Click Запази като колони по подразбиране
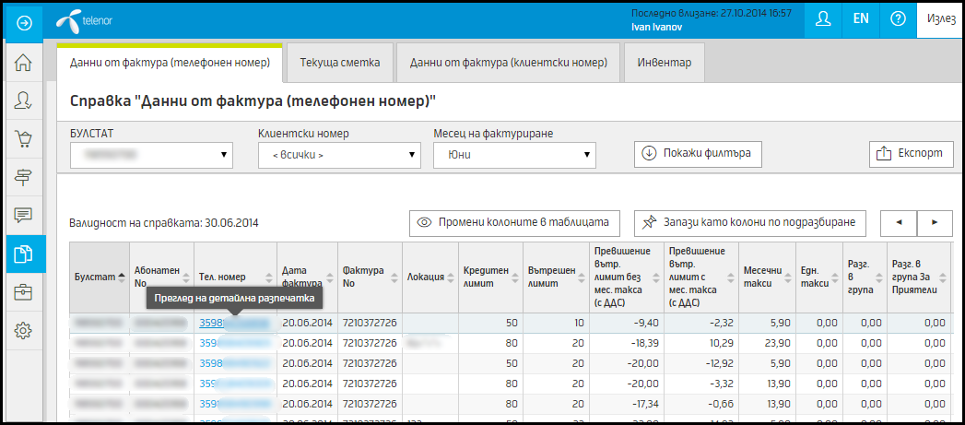 pyautogui.click(x=750, y=223)
